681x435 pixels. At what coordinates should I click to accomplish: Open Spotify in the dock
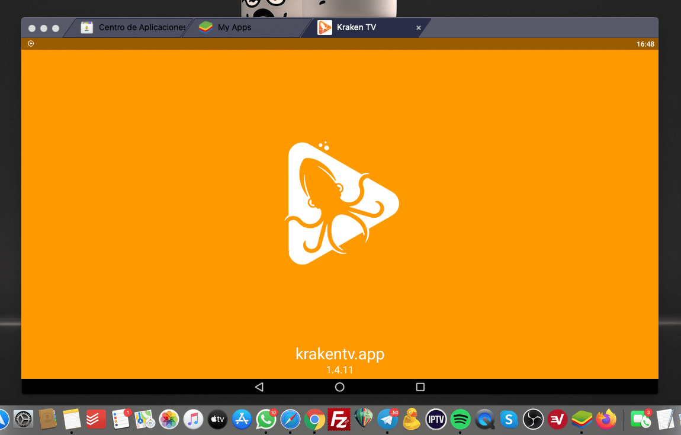[x=460, y=420]
